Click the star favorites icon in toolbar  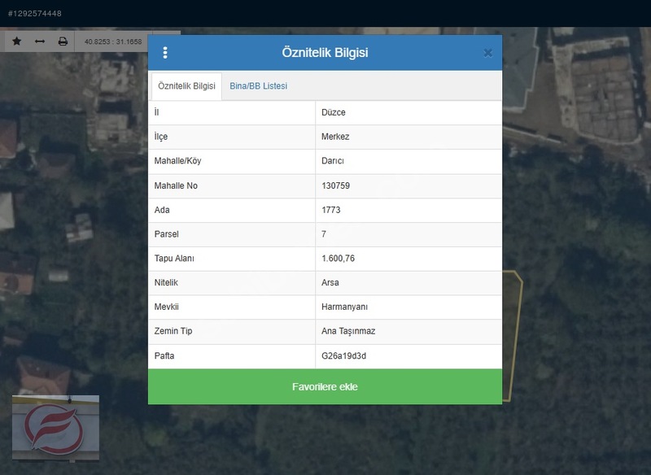click(16, 41)
